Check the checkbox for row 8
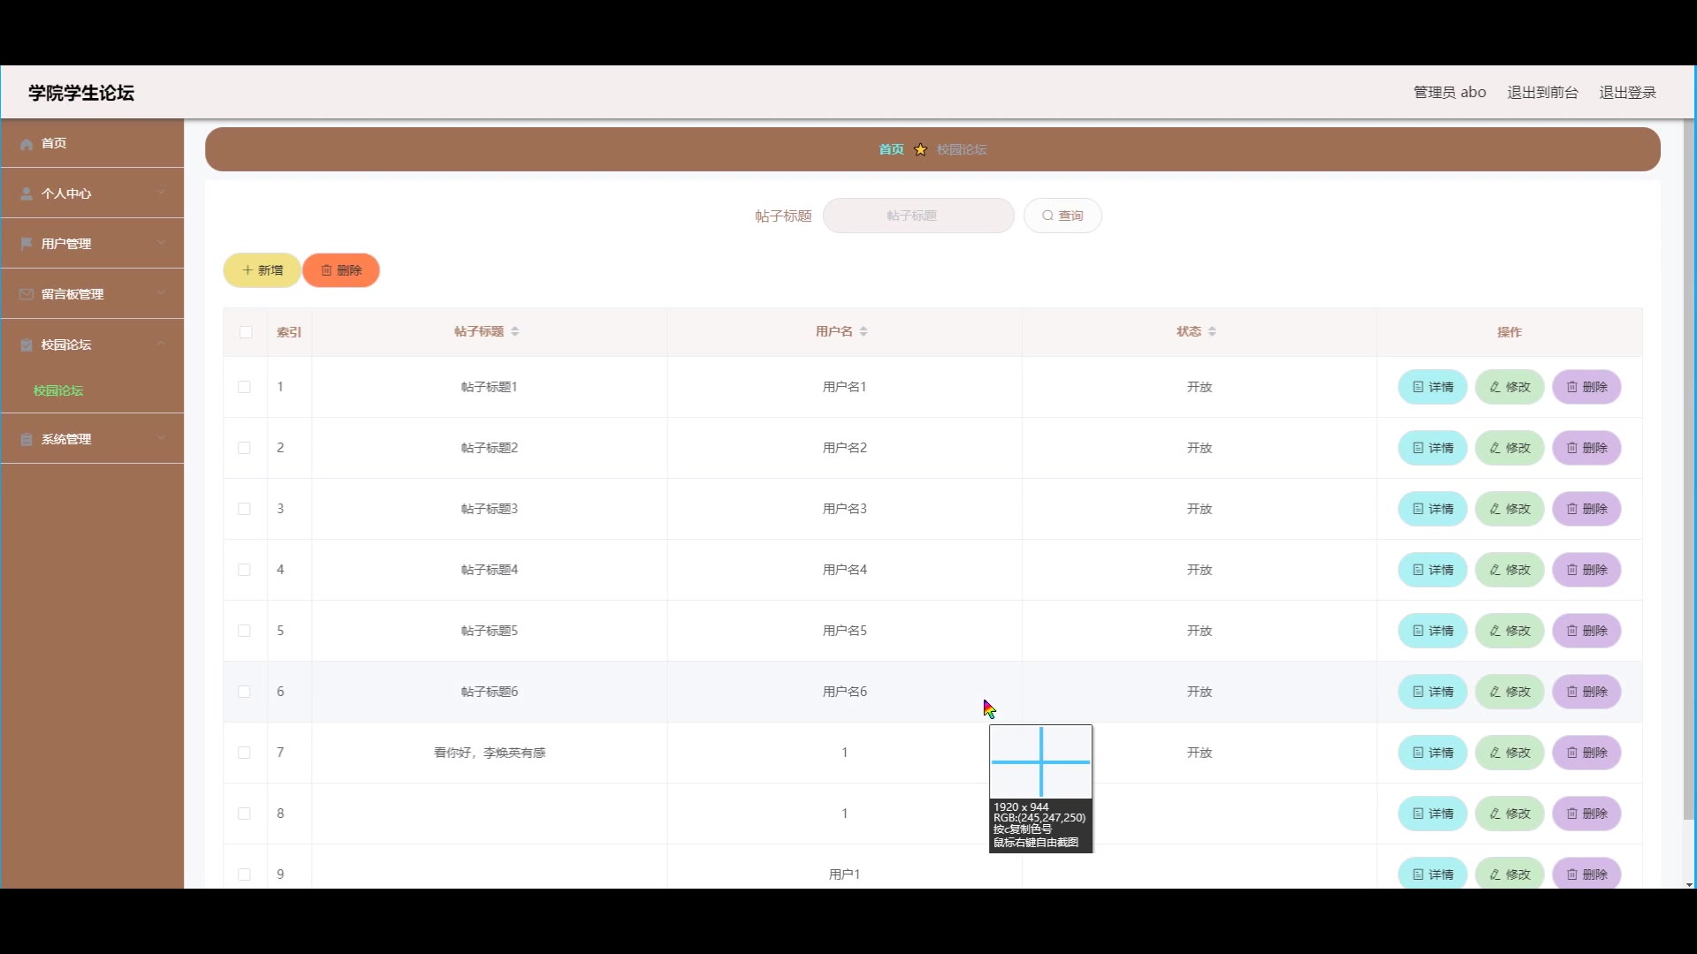1697x954 pixels. [x=244, y=814]
